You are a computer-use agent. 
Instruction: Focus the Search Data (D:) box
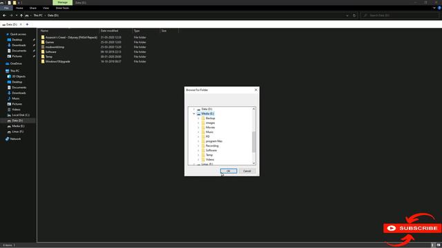400,15
